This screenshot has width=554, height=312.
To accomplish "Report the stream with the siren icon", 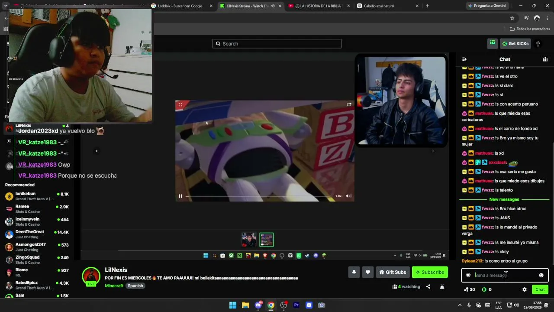I will [x=442, y=286].
